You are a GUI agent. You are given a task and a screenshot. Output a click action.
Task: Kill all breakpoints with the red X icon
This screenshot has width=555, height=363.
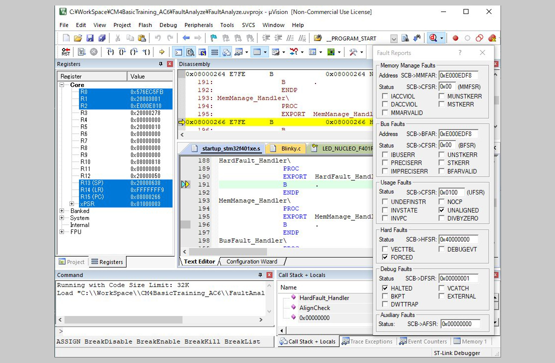coord(491,38)
